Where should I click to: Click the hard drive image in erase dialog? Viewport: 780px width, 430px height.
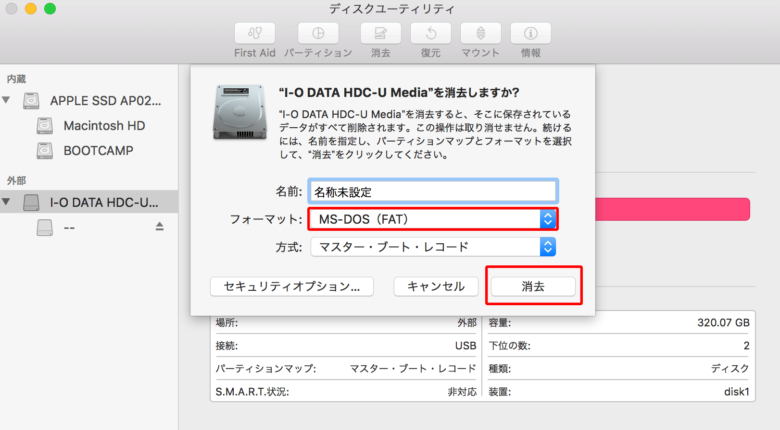click(x=240, y=112)
